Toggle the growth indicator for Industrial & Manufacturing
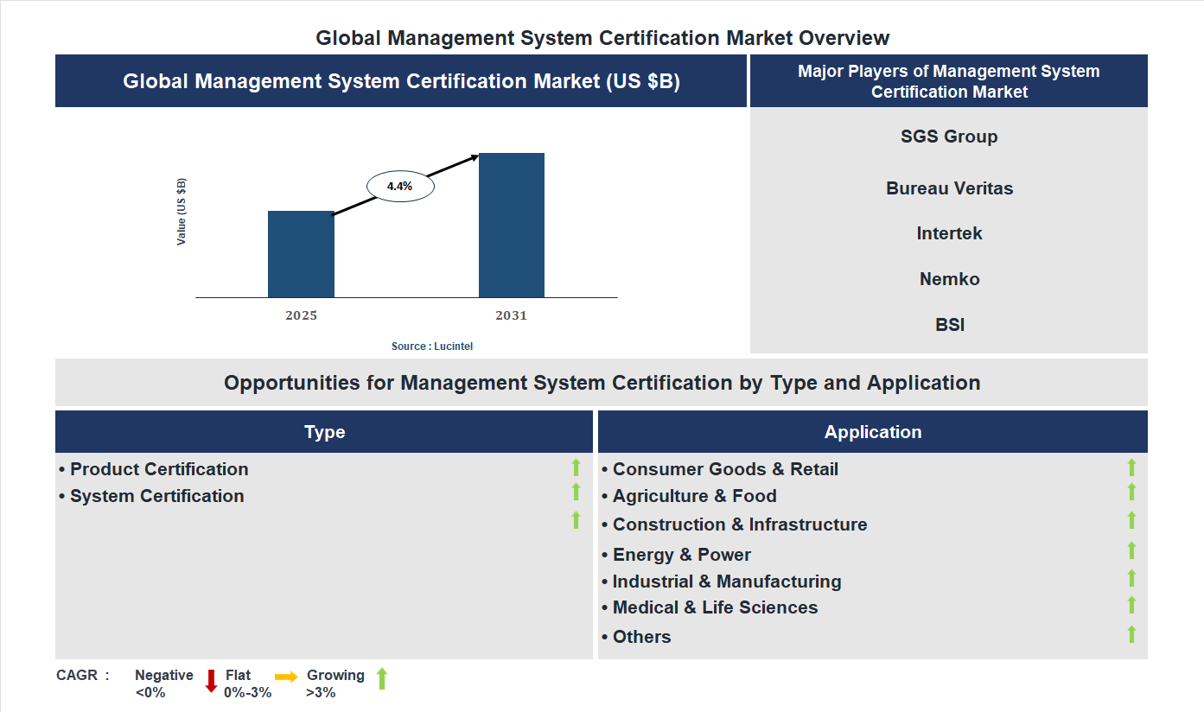This screenshot has width=1204, height=712. (x=1132, y=579)
